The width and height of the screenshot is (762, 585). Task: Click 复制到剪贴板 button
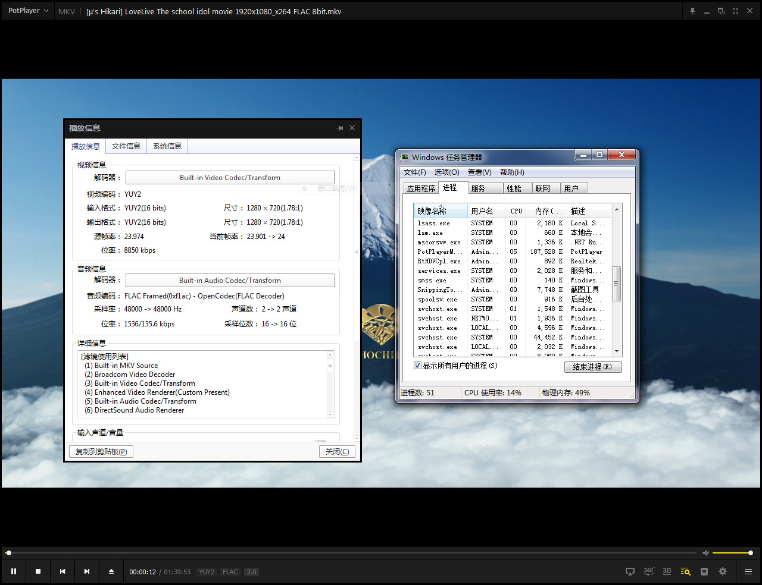(101, 452)
